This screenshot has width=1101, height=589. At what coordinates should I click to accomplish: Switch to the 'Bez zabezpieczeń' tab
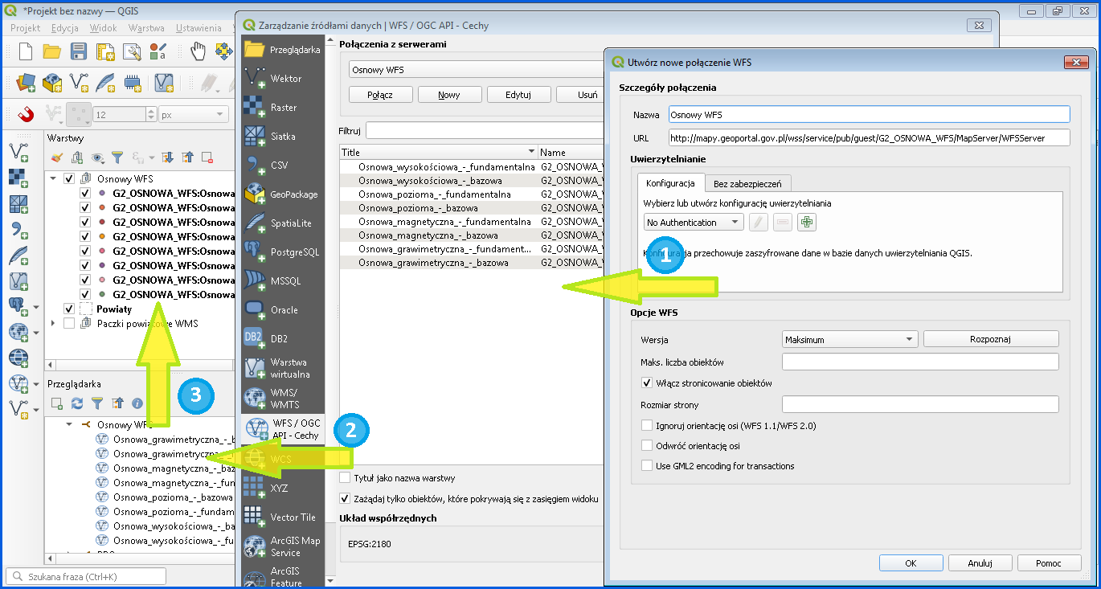pyautogui.click(x=747, y=183)
